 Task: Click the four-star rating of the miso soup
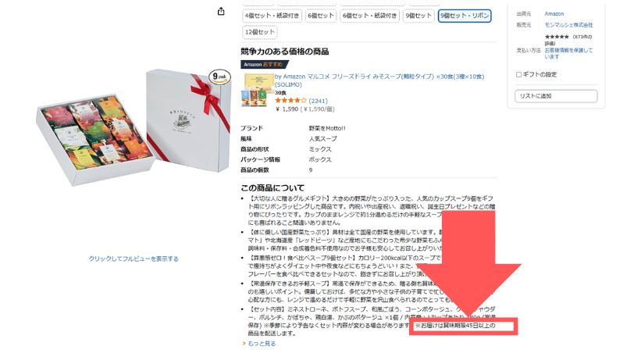point(290,100)
